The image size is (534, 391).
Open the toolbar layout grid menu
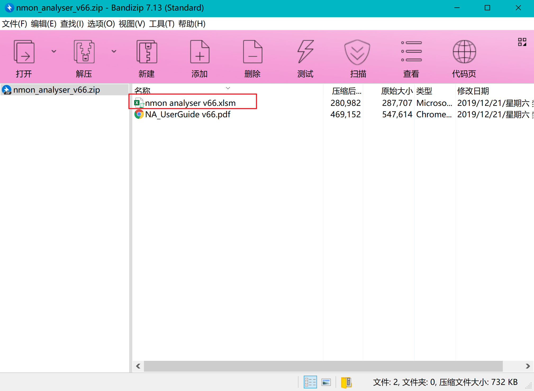click(522, 42)
